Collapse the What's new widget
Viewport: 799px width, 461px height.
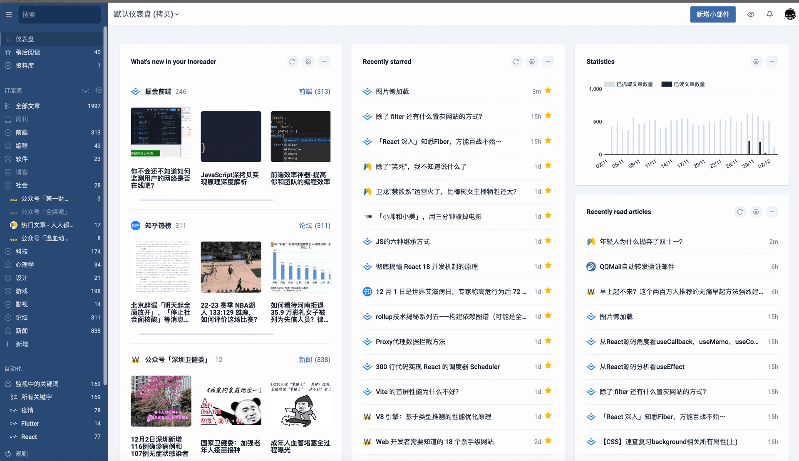point(324,62)
